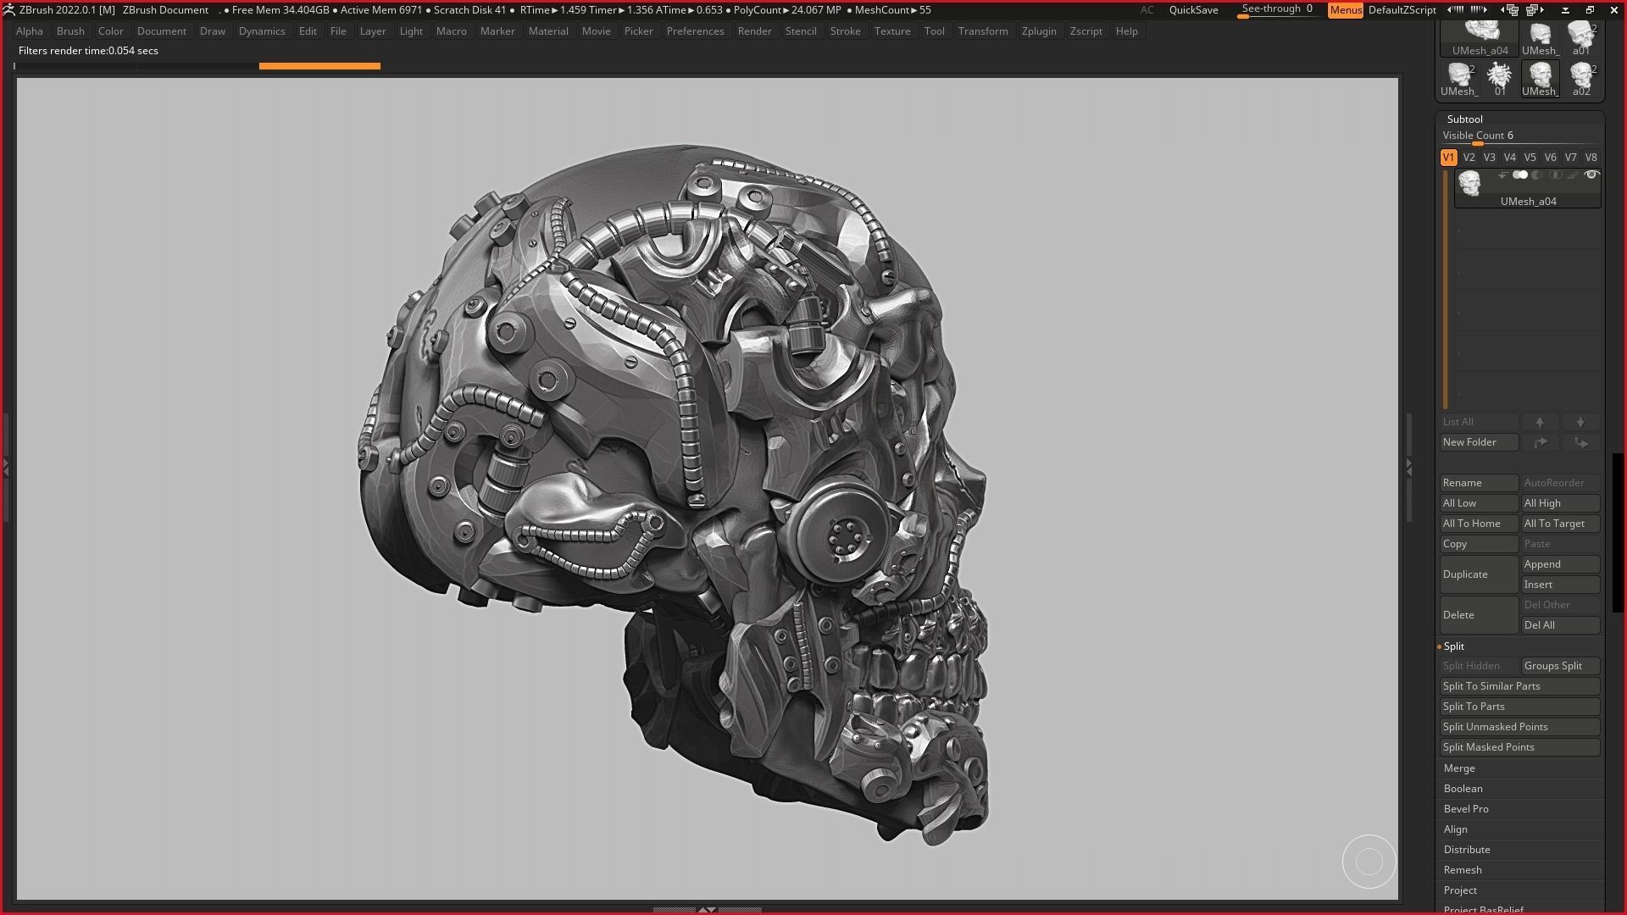Expand the Merge section
1627x915 pixels.
click(x=1459, y=768)
